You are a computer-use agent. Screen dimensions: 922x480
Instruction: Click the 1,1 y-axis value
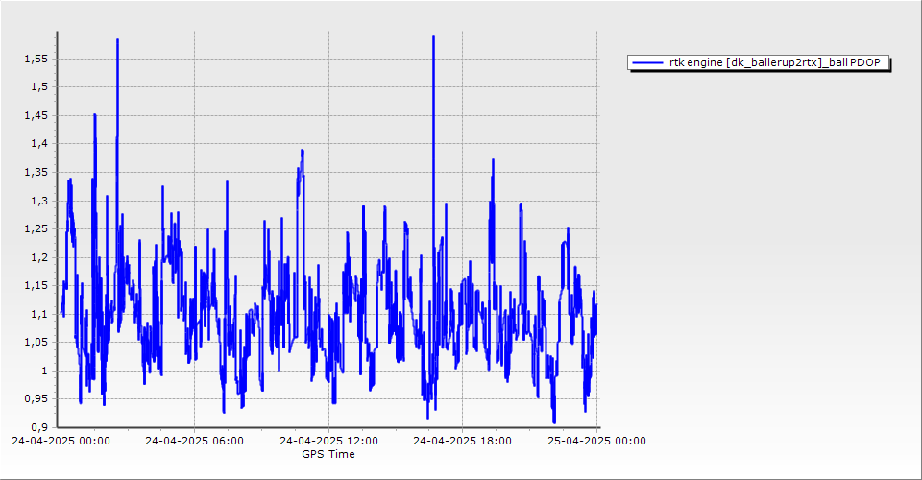click(38, 314)
